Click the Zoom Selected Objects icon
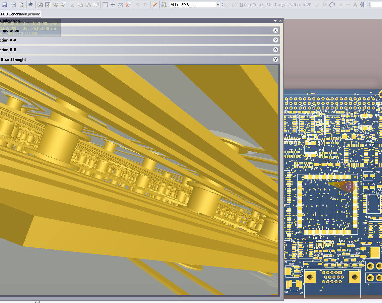Image resolution: width=382 pixels, height=303 pixels. 56,4
